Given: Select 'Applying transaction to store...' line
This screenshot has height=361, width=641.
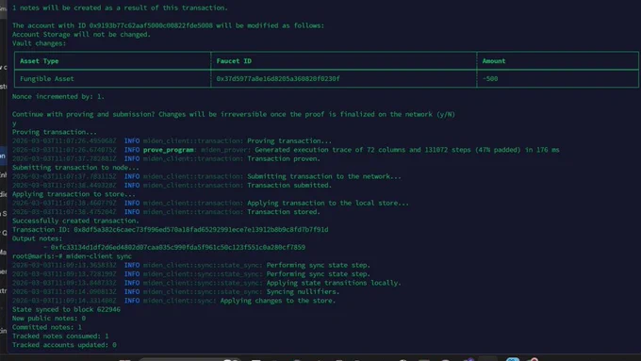Looking at the screenshot, I should point(74,194).
